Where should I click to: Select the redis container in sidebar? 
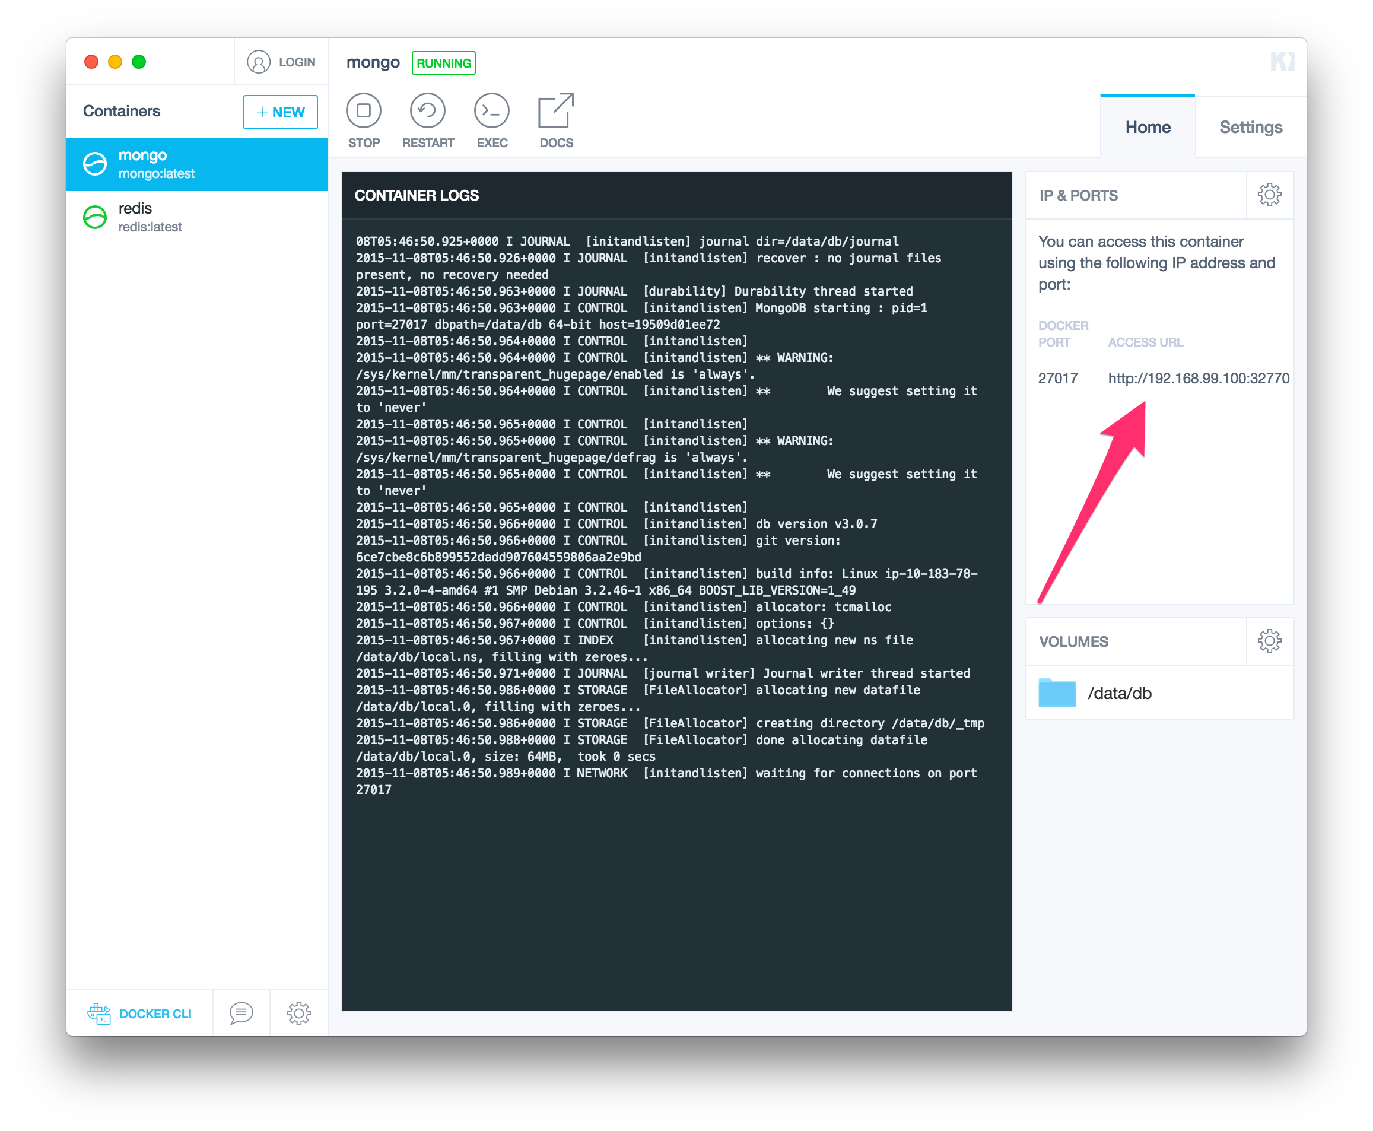pyautogui.click(x=197, y=217)
